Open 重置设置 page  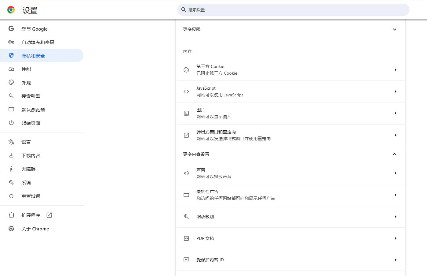[42, 196]
